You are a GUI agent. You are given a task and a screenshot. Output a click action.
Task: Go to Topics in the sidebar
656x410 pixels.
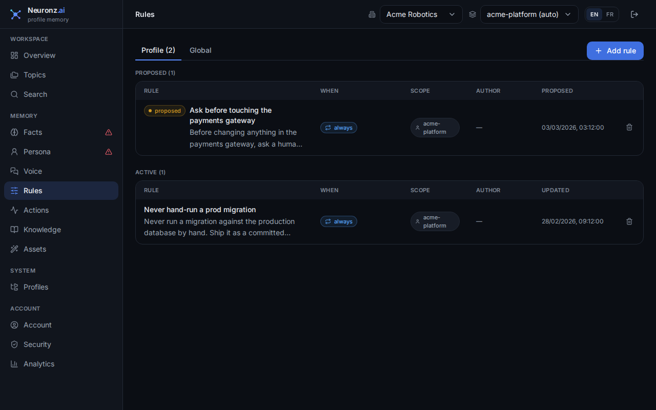pyautogui.click(x=61, y=75)
